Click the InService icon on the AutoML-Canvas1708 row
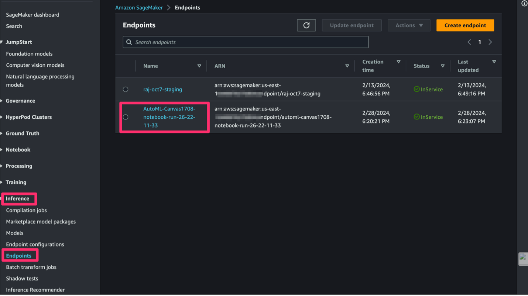 [417, 117]
